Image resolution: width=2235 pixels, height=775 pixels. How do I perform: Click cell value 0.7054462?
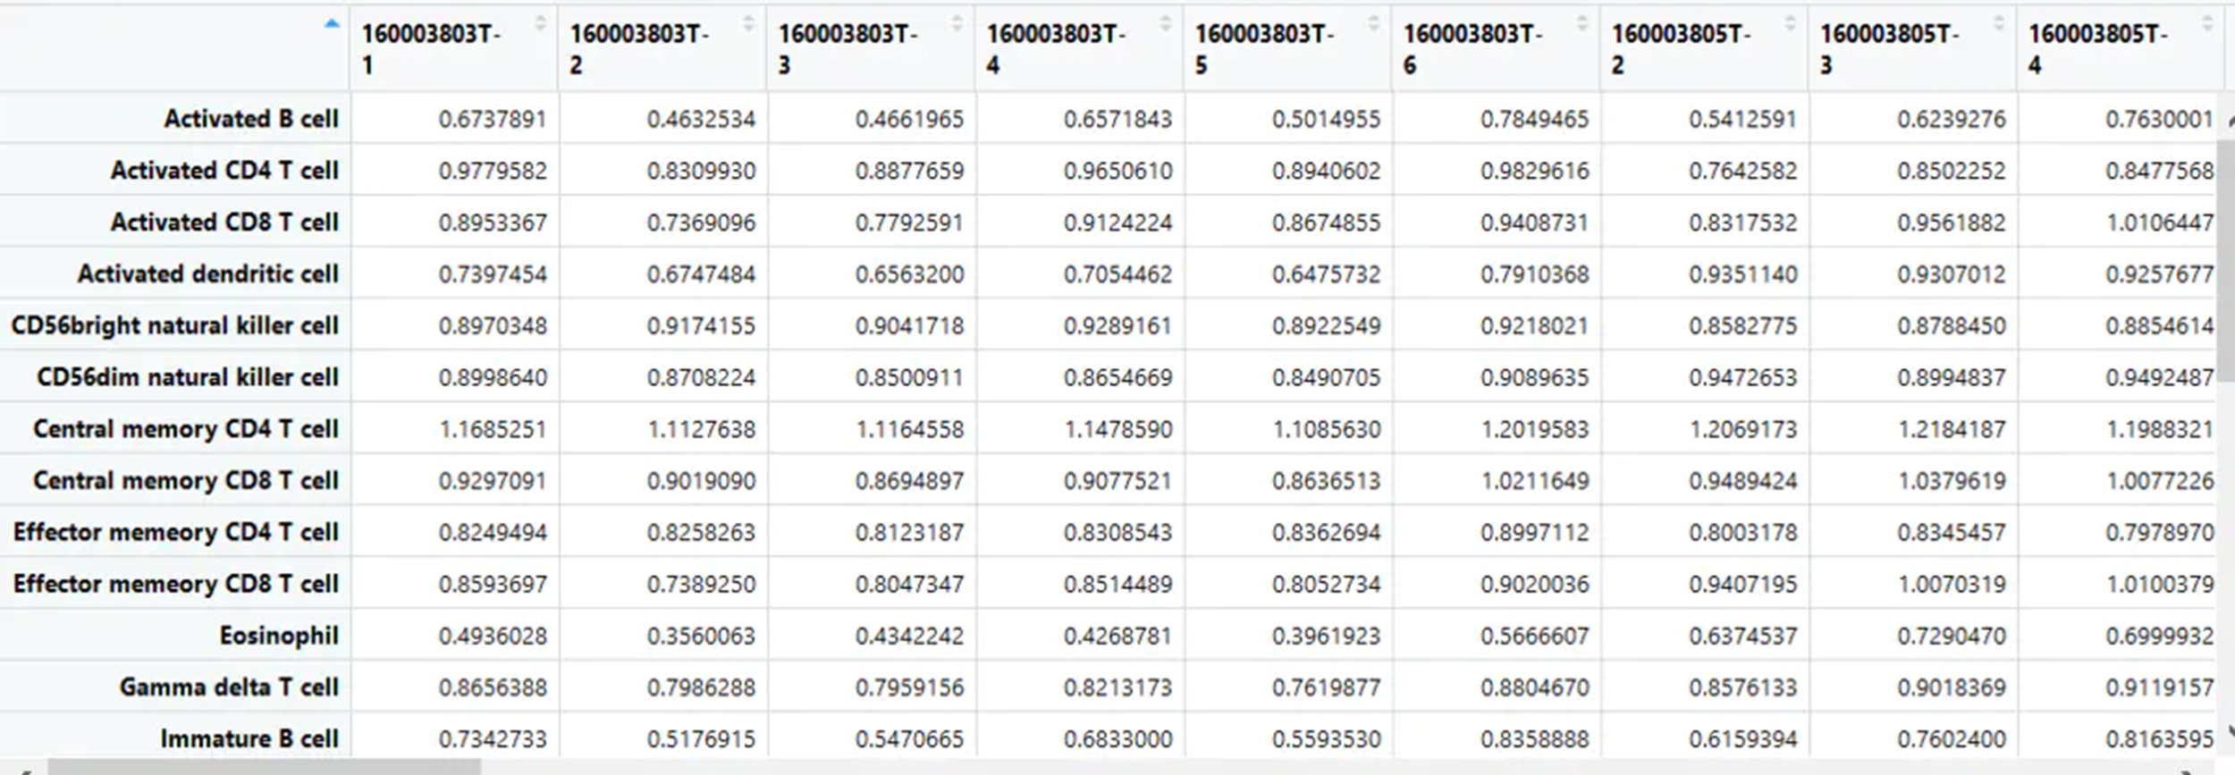[1117, 274]
